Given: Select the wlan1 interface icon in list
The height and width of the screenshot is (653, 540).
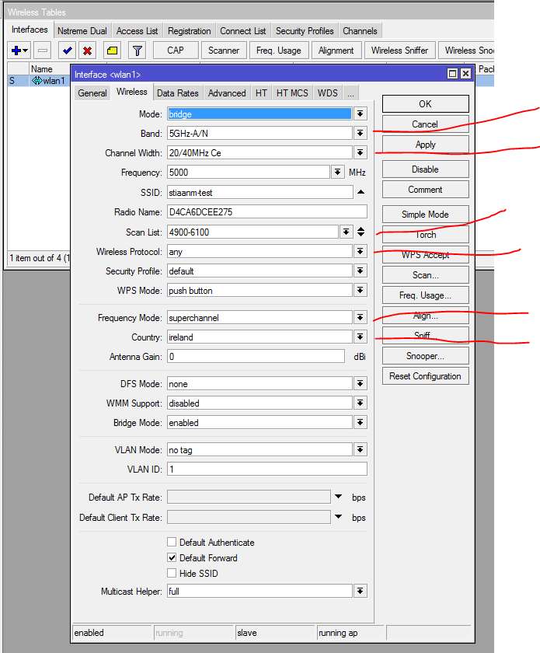Looking at the screenshot, I should click(x=37, y=81).
